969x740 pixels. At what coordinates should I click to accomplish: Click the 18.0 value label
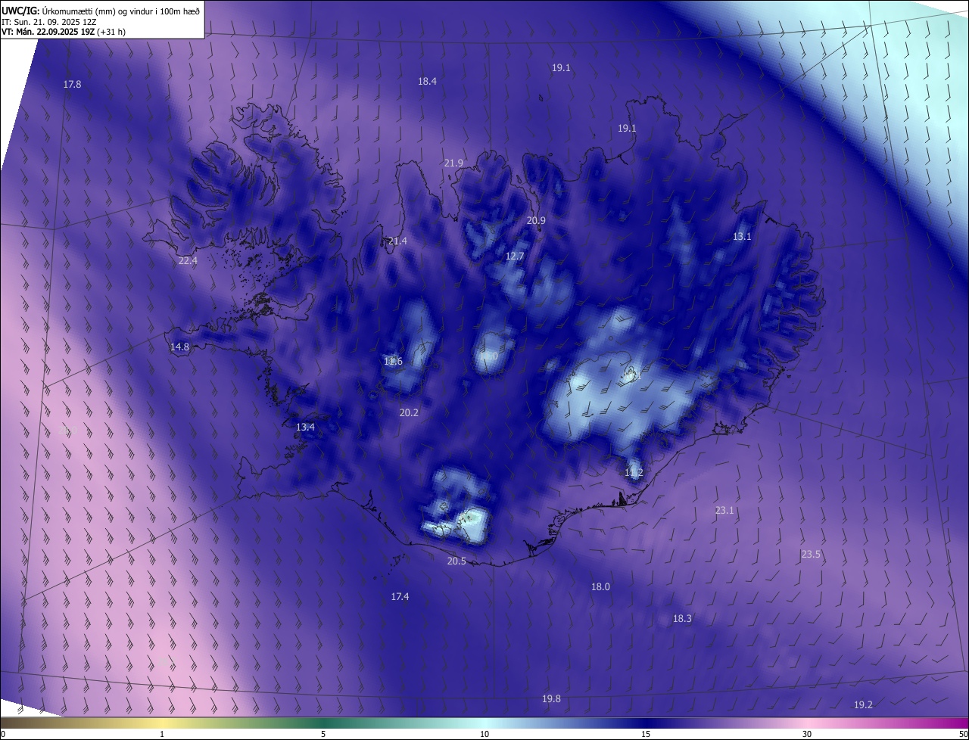tap(600, 587)
